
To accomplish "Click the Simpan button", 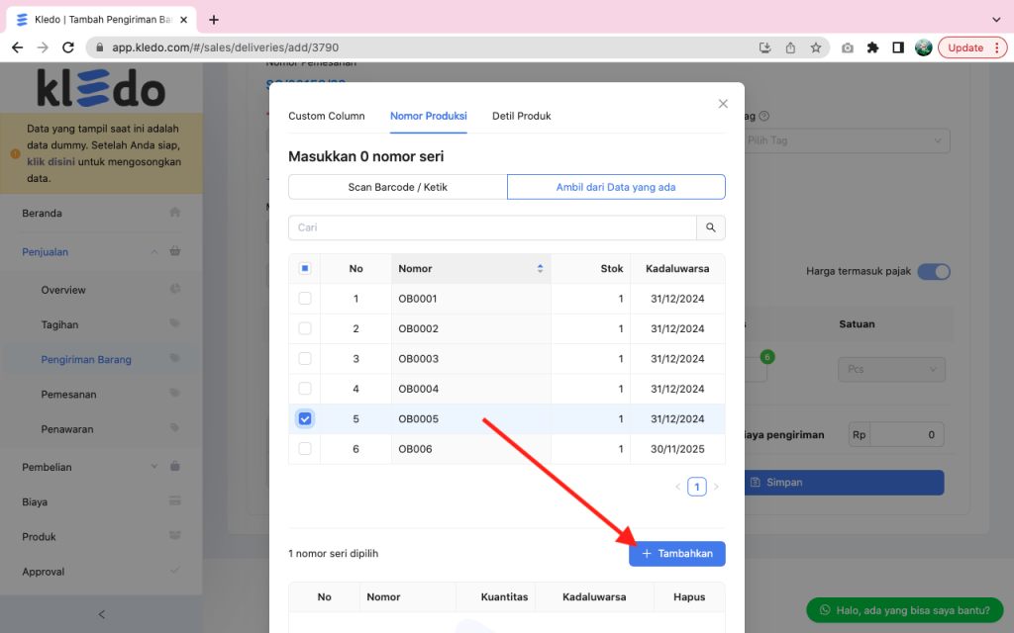I will pyautogui.click(x=844, y=483).
